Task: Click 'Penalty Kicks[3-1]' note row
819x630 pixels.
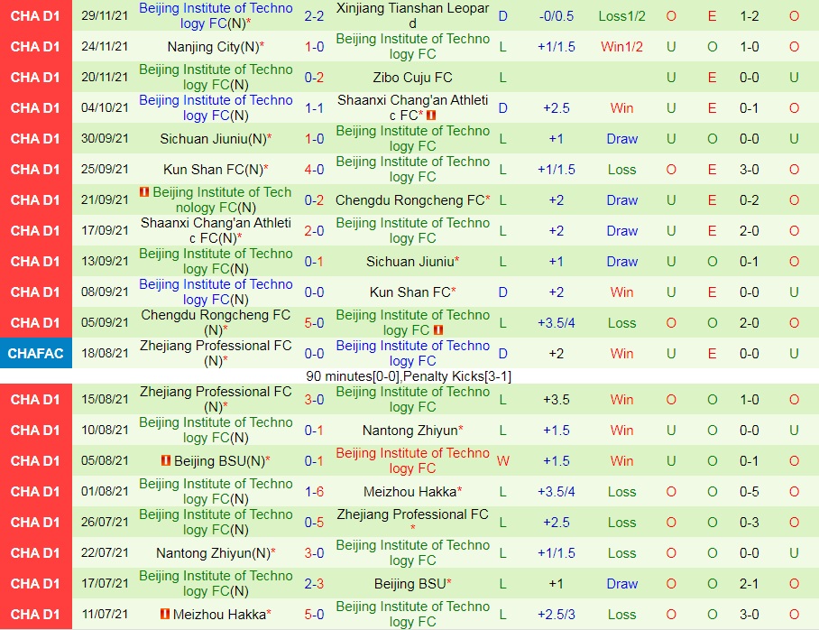Action: 409,376
